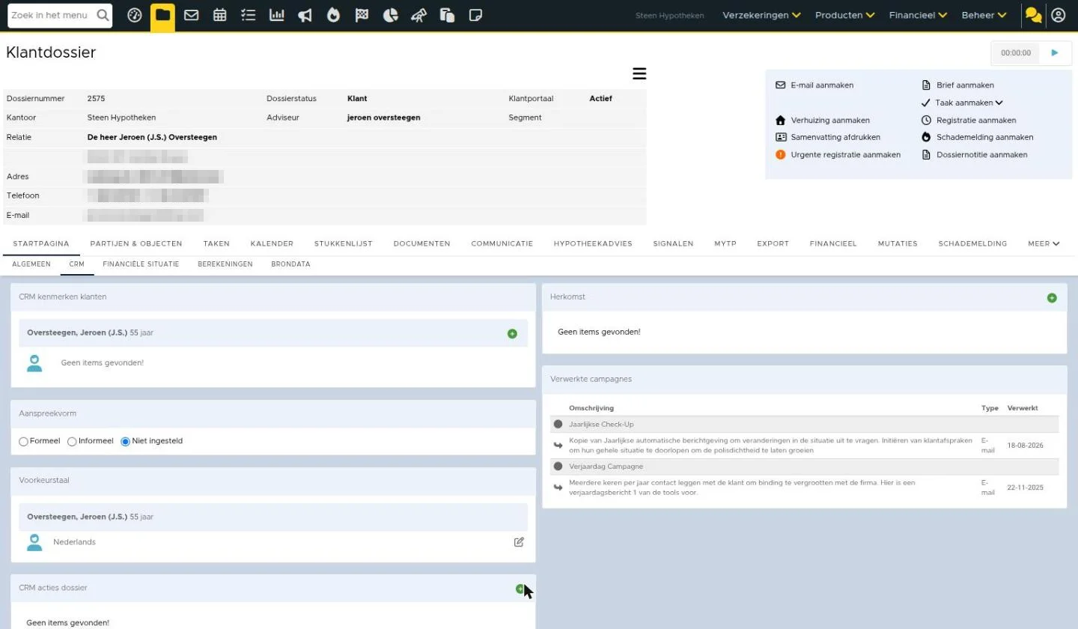Expand the Taak aanmaken dropdown

pos(969,103)
